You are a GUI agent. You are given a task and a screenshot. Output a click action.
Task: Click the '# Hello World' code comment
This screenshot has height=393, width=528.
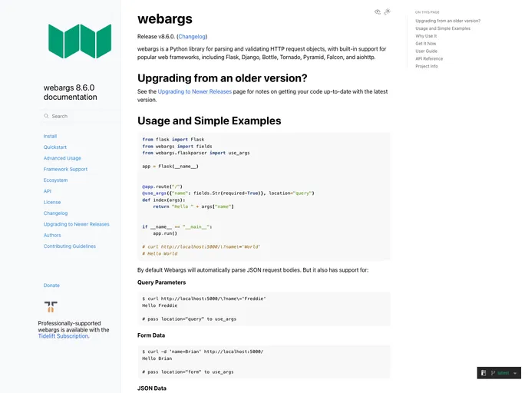pyautogui.click(x=160, y=253)
